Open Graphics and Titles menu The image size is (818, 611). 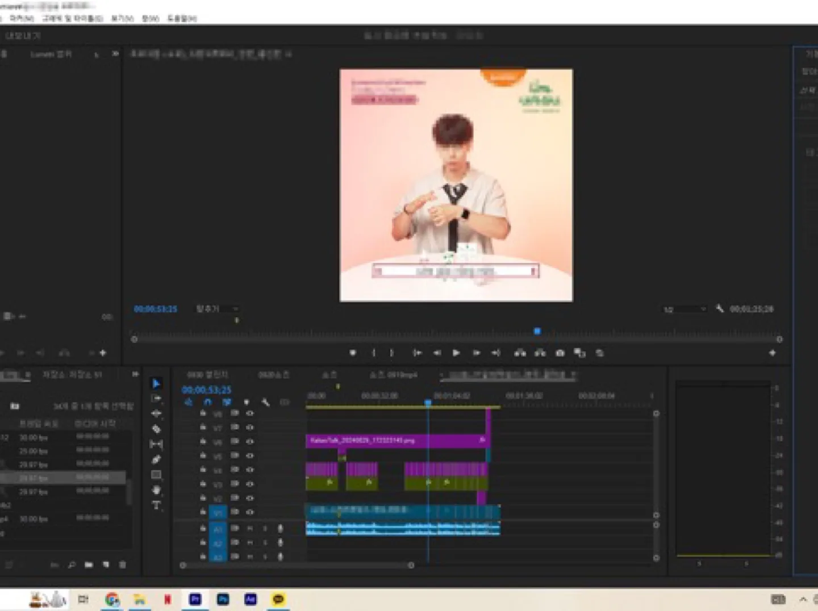[73, 18]
